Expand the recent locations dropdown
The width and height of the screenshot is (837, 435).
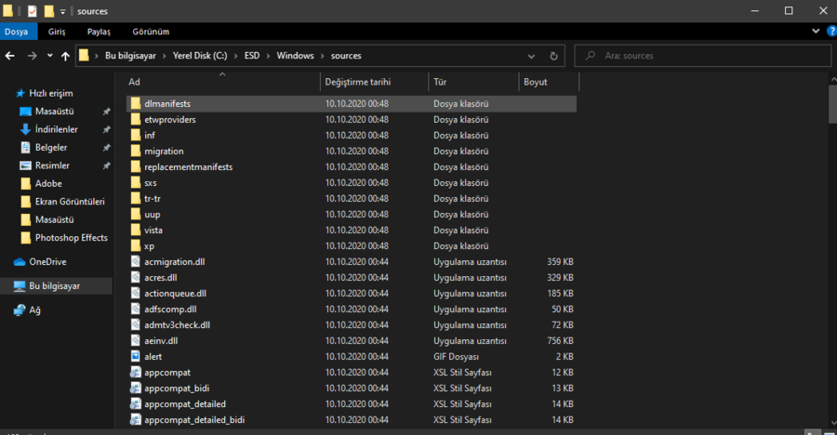tap(47, 56)
